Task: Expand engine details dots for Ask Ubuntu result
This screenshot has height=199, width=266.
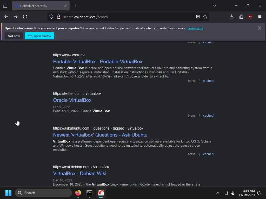Action: pos(199,154)
